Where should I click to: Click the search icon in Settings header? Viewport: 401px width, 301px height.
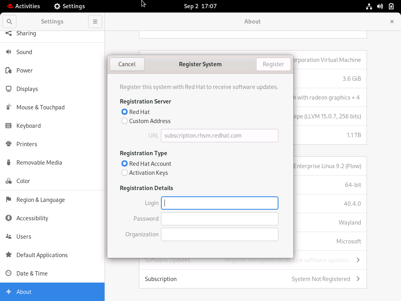9,22
